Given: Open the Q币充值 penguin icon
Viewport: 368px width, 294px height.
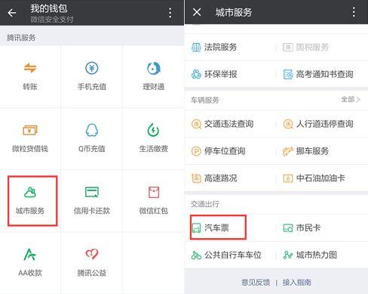Looking at the screenshot, I should (x=92, y=130).
